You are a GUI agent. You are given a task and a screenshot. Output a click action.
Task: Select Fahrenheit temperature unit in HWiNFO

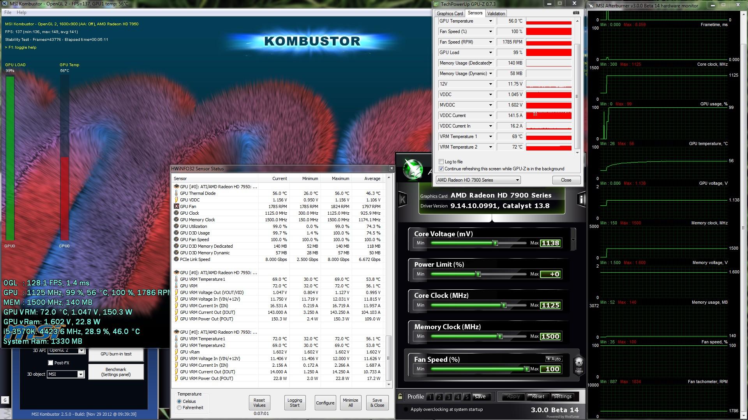click(x=179, y=408)
